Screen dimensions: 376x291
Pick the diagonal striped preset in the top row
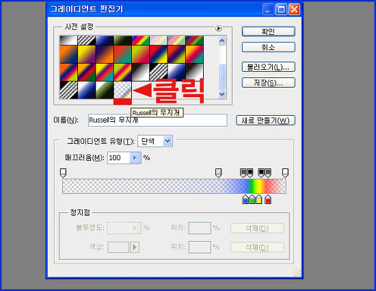pyautogui.click(x=87, y=40)
